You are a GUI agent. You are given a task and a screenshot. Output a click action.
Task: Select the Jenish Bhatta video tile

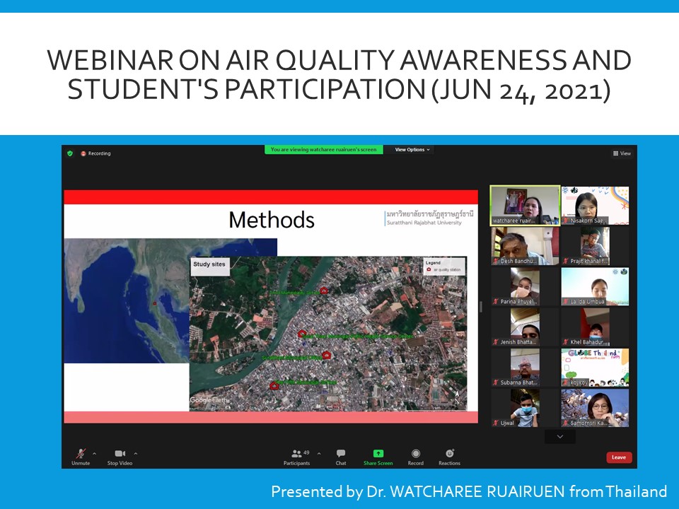(x=525, y=327)
